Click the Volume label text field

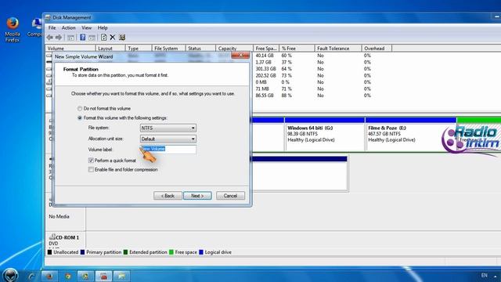click(x=168, y=150)
